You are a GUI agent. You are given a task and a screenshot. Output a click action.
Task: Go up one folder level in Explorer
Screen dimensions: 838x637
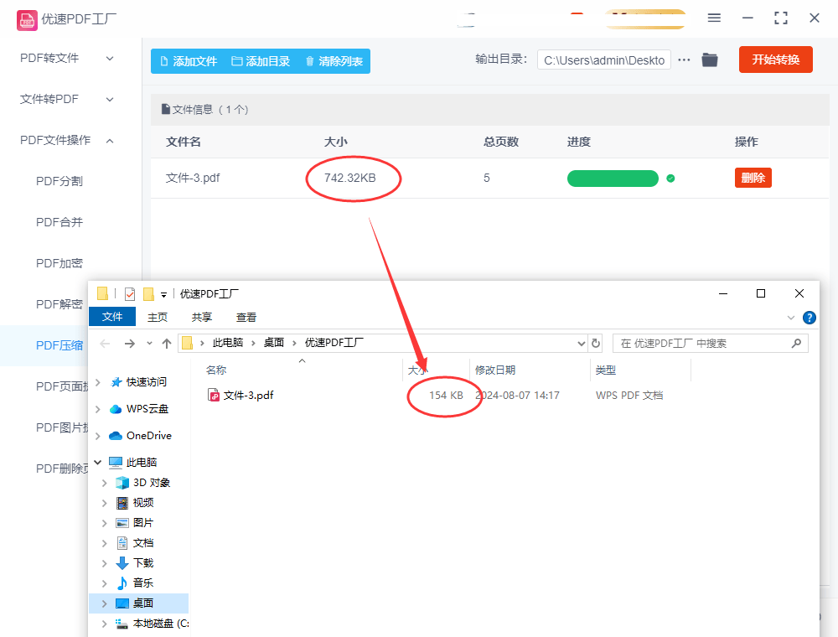tap(167, 344)
